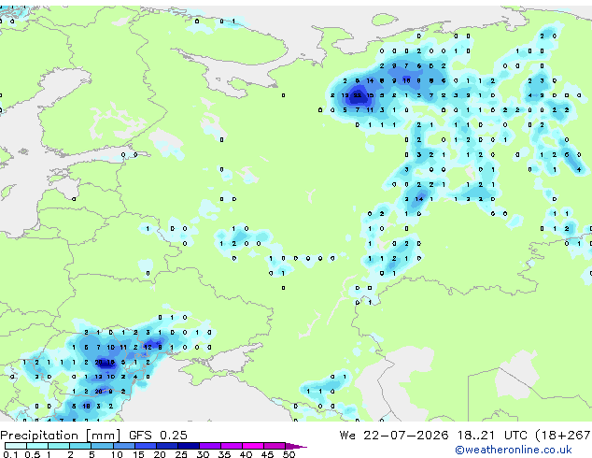Screen dimensions: 592x458
Task: Click the weatheronline.co.uk copyright link
Action: tap(514, 450)
